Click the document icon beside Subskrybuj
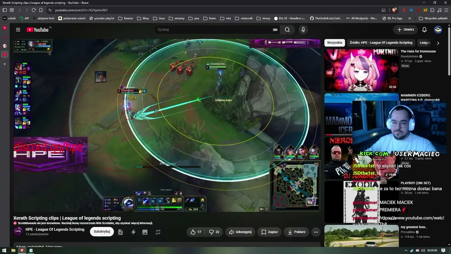The image size is (451, 254). pyautogui.click(x=121, y=232)
